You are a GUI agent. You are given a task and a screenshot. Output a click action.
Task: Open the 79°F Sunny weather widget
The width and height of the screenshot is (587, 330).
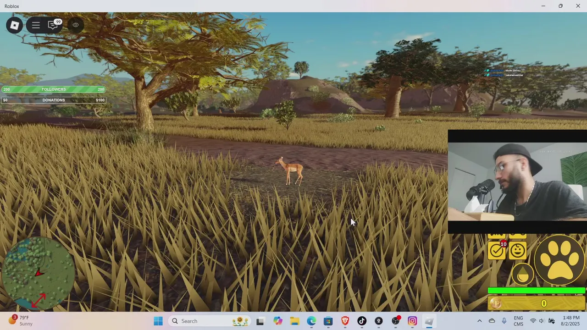click(22, 320)
